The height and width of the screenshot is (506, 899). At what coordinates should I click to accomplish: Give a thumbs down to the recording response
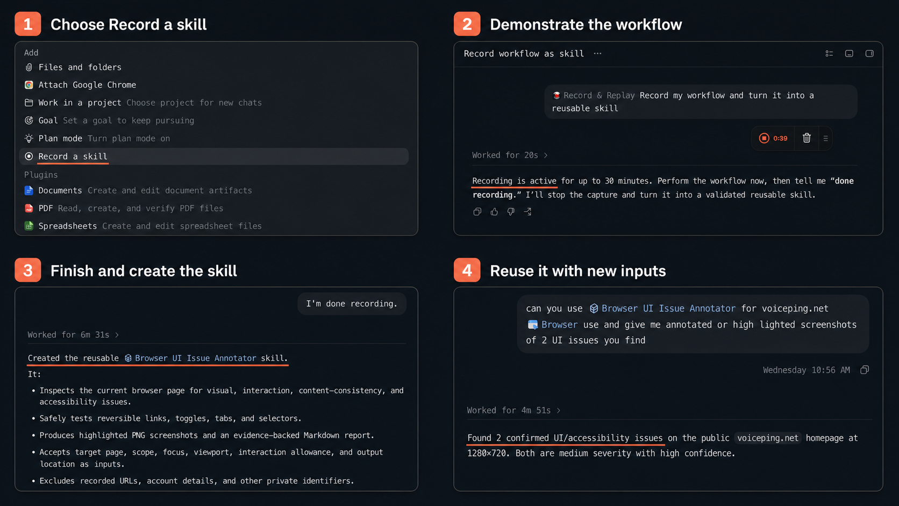point(511,212)
